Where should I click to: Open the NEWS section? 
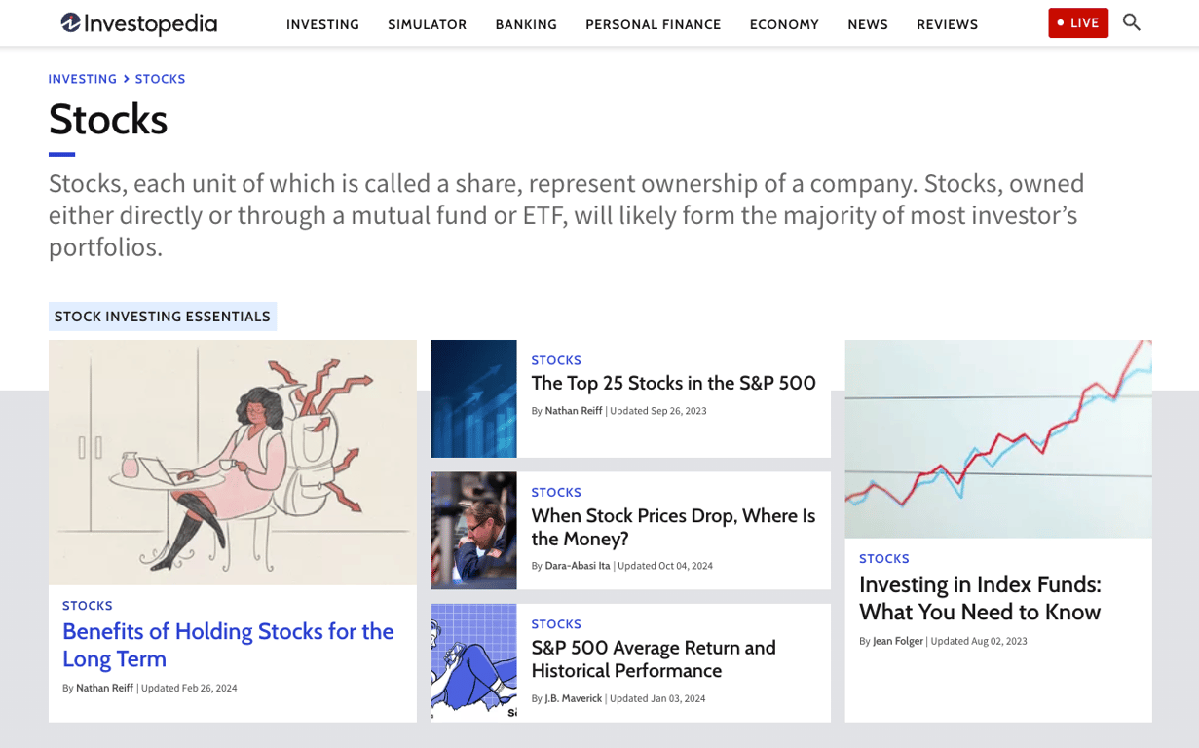click(x=868, y=24)
